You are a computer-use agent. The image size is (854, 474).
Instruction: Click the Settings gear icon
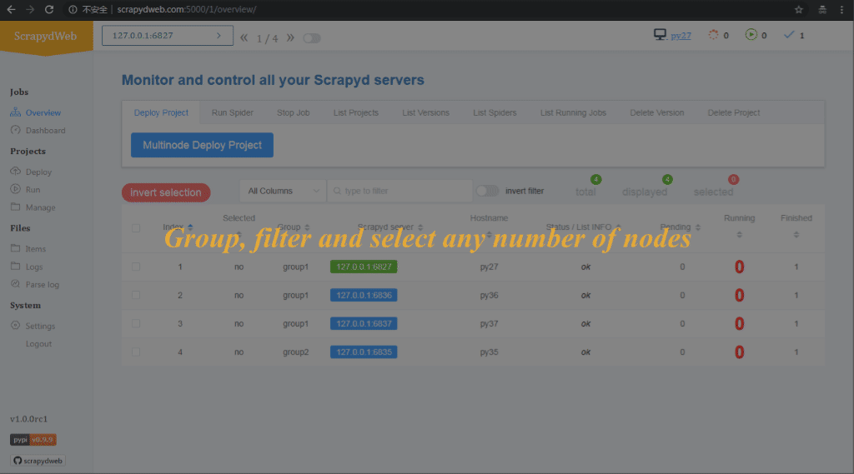(x=15, y=326)
